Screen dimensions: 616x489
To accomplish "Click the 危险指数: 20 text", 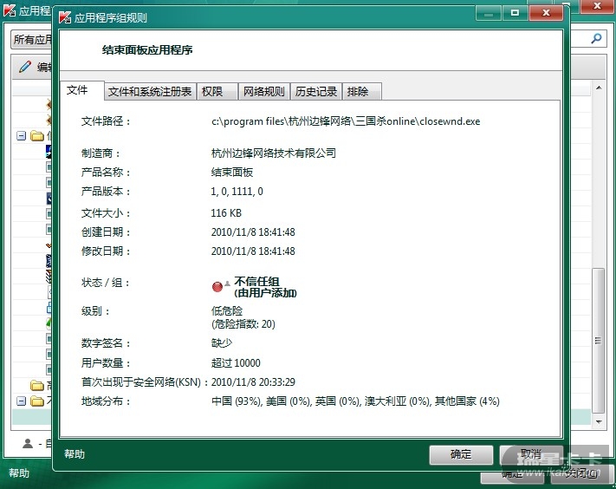I will pyautogui.click(x=243, y=324).
